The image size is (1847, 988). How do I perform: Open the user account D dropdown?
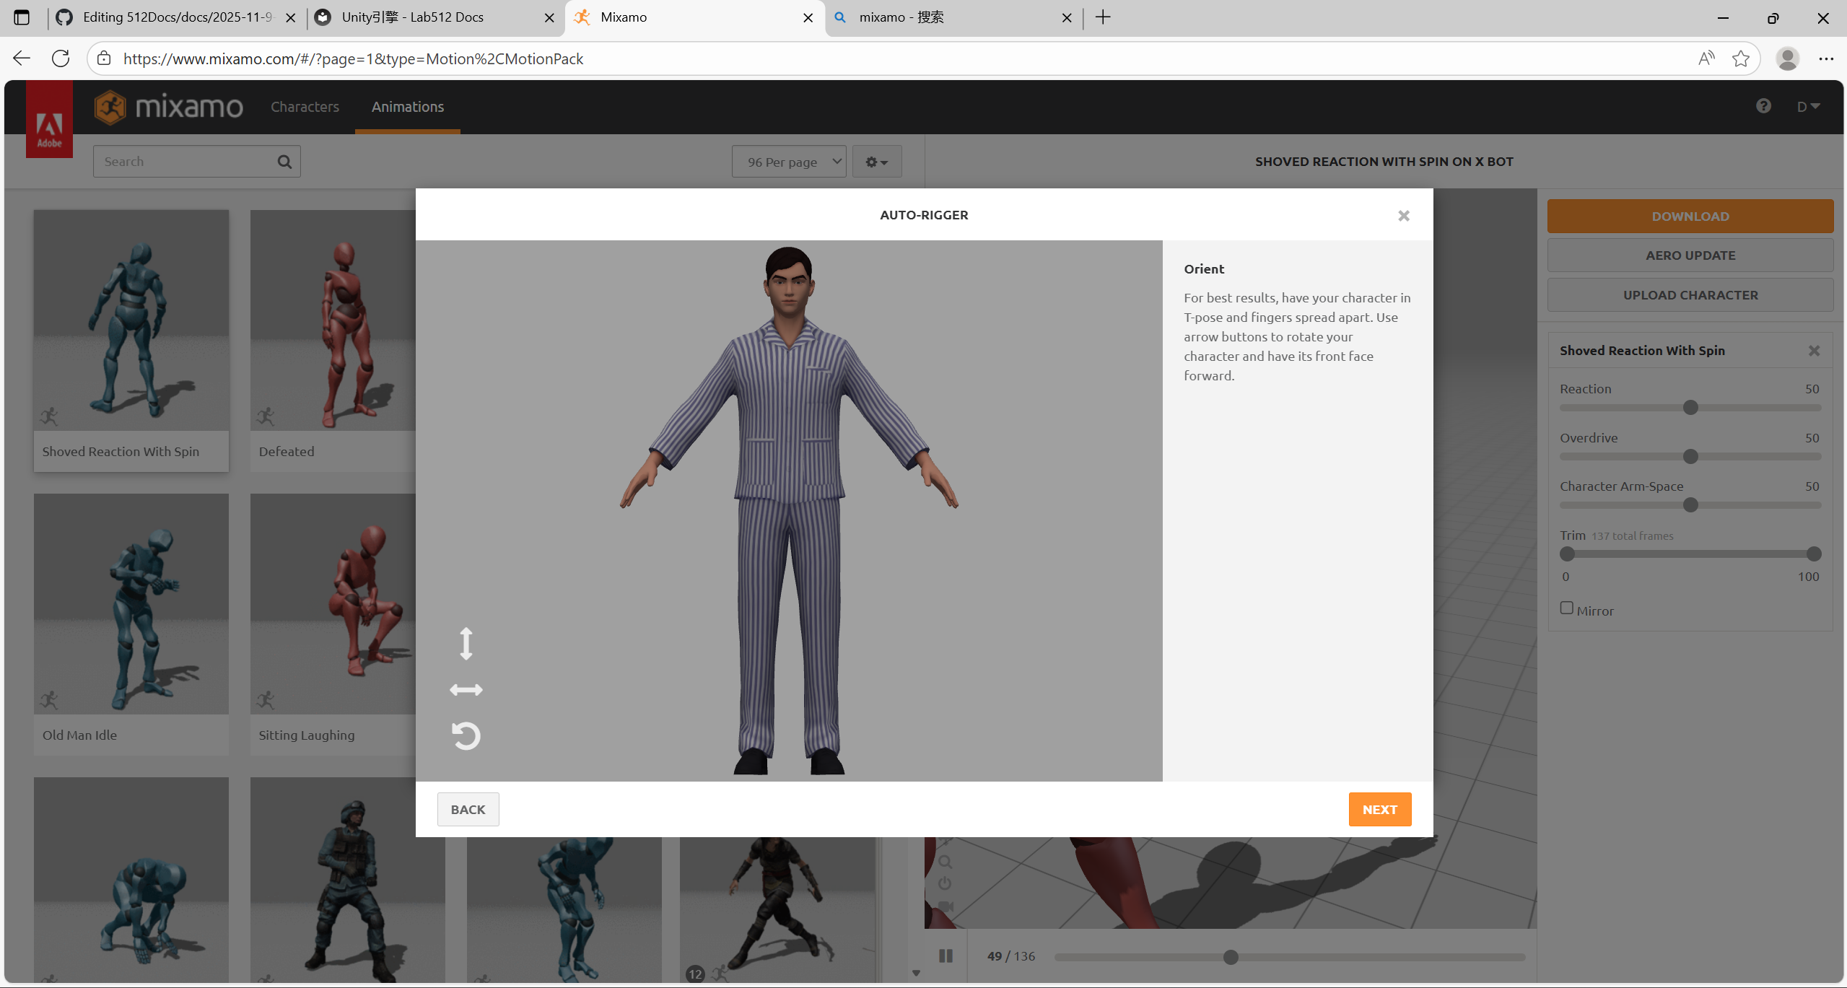tap(1807, 106)
